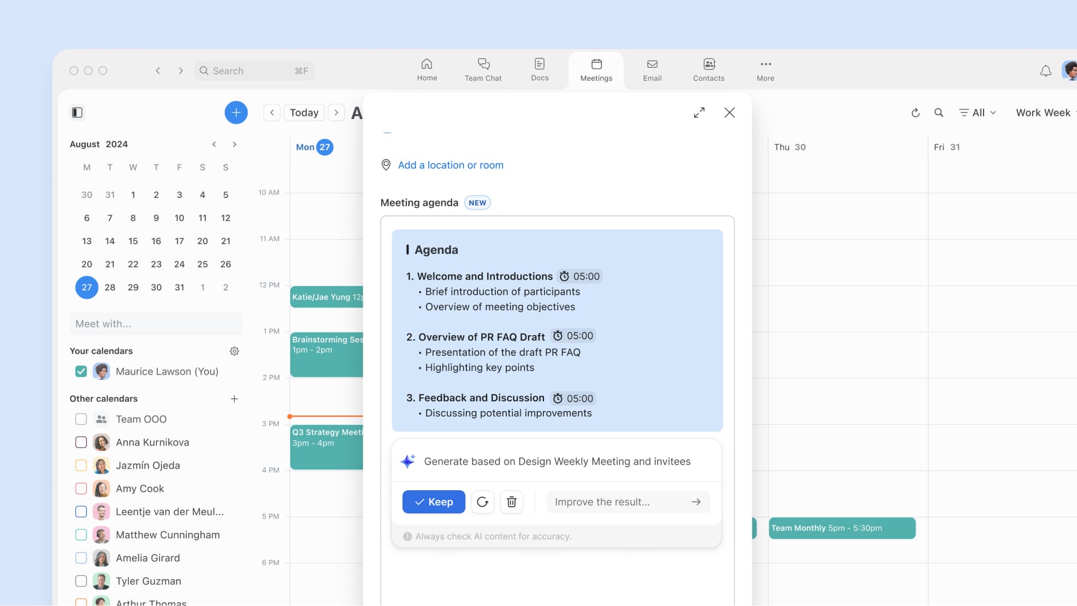Viewport: 1077px width, 606px height.
Task: Open calendar search magnifier icon
Action: pyautogui.click(x=938, y=112)
